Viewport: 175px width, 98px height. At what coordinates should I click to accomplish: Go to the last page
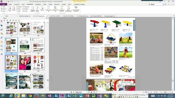click(x=91, y=92)
